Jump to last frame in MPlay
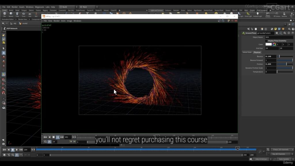This screenshot has height=166, width=295. pos(62,137)
